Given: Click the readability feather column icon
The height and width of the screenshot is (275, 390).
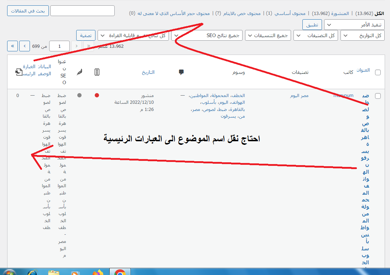Looking at the screenshot, I should pos(79,72).
